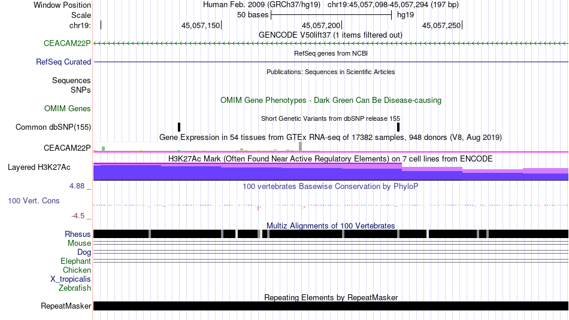Click the green CEACAM22P GENCODE label
Screen dimensions: 569x320
point(67,44)
